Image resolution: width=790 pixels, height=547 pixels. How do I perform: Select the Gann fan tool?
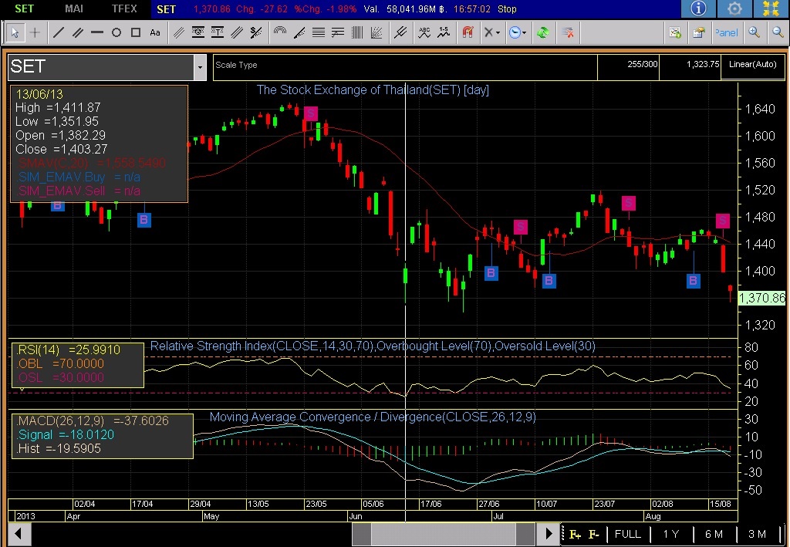(376, 32)
